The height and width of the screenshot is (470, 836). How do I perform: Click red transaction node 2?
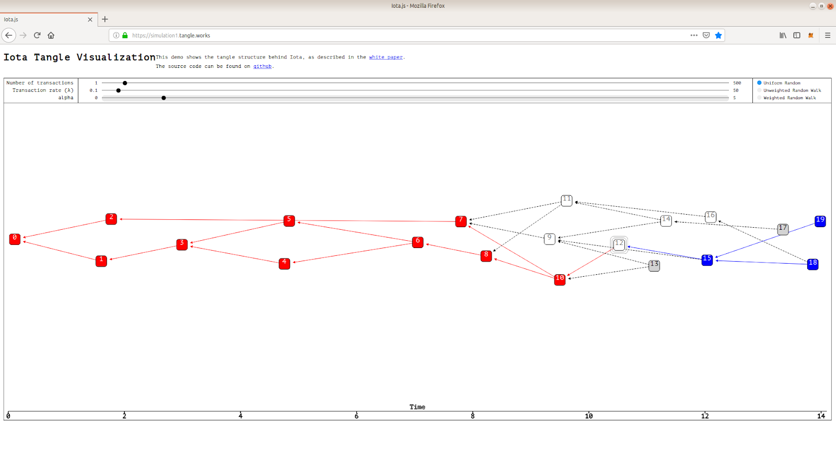111,219
